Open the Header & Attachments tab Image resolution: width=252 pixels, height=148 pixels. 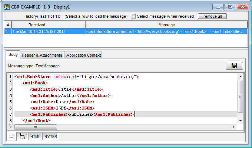[42, 55]
